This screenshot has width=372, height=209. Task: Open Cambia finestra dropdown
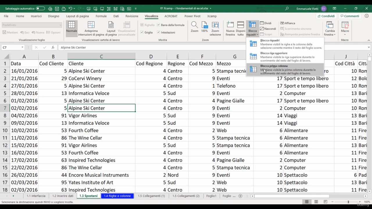pyautogui.click(x=330, y=28)
